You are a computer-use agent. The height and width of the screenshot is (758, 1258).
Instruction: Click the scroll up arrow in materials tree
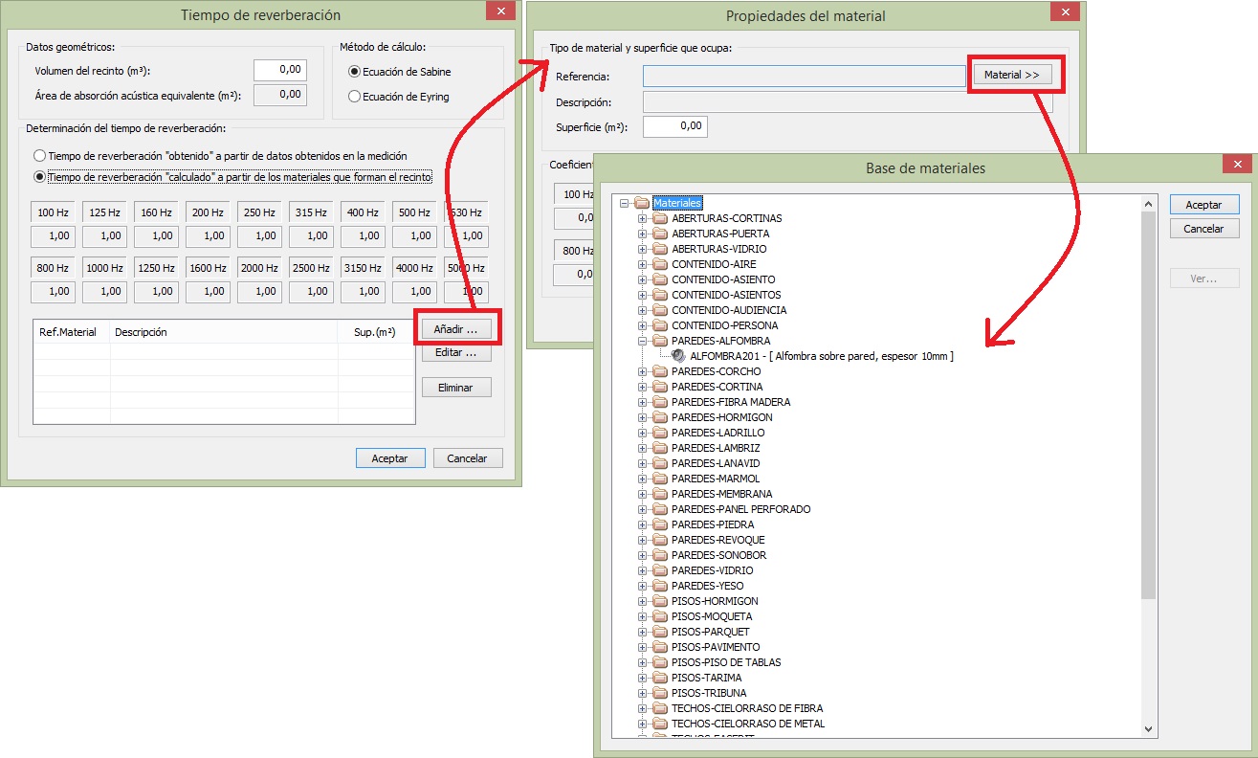click(x=1149, y=204)
